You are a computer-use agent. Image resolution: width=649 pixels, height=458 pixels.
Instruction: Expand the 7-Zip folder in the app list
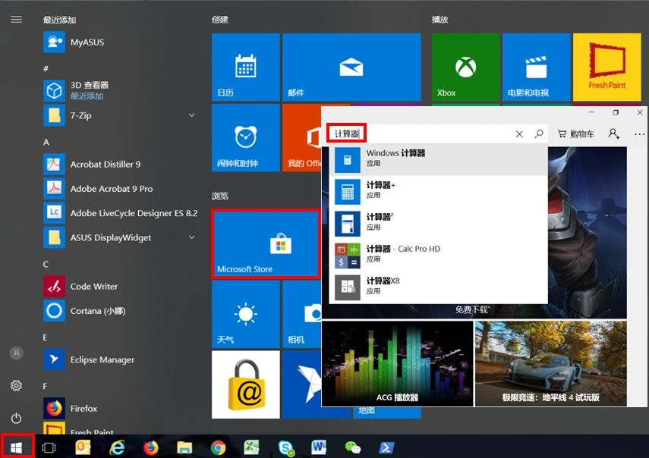point(192,115)
